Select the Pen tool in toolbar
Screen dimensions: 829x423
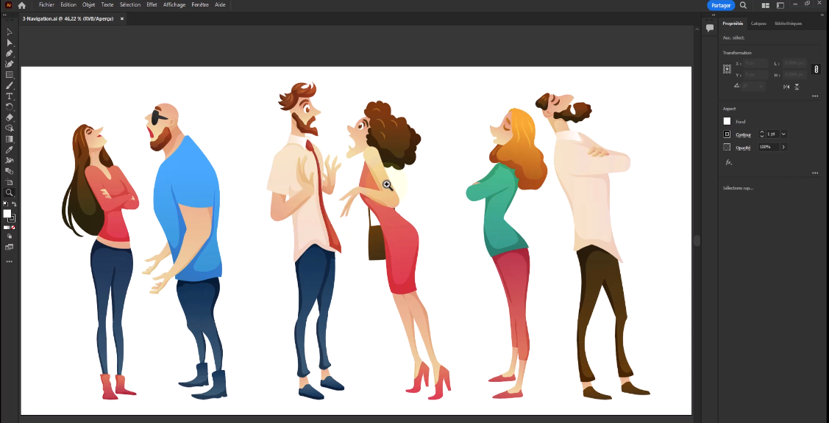coord(10,54)
